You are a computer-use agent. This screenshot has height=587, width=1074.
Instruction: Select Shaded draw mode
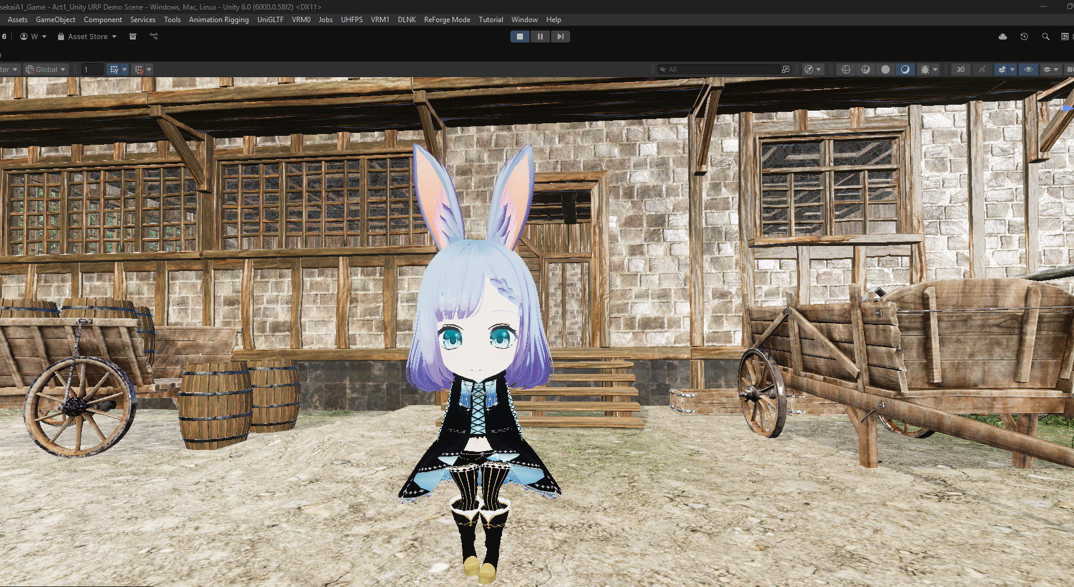(x=905, y=69)
